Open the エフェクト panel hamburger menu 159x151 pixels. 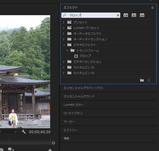(153, 8)
